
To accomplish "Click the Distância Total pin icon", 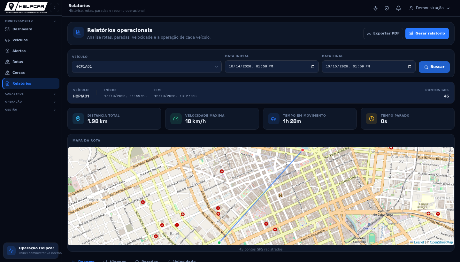I will [78, 119].
